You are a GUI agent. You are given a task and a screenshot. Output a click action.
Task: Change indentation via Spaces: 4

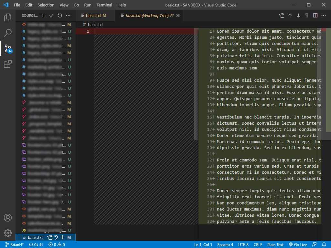[x=225, y=245]
